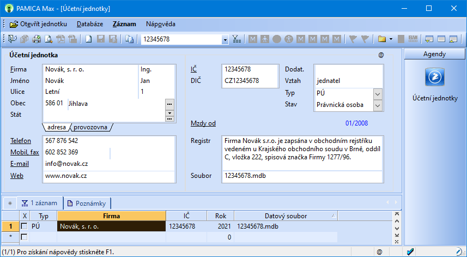The width and height of the screenshot is (467, 257).
Task: Click the panel icon with up arrow
Action: pos(453,39)
